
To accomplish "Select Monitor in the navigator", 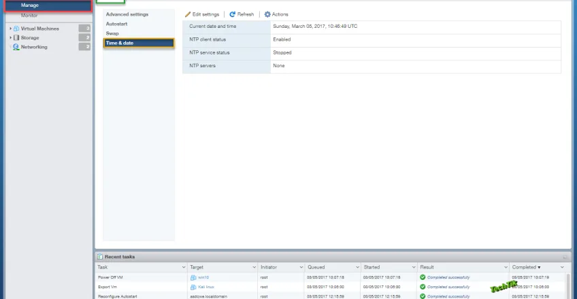I will (29, 15).
